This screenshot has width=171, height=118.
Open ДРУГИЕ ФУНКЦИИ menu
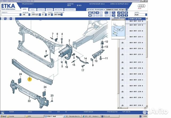pos(96,10)
